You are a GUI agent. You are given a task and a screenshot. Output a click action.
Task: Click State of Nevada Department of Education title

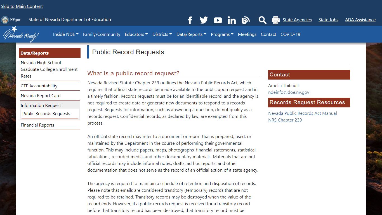point(70,20)
